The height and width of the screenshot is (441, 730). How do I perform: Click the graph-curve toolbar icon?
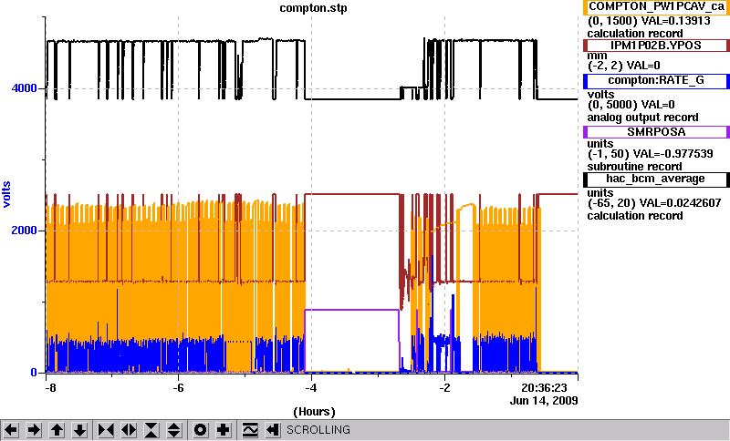[250, 430]
